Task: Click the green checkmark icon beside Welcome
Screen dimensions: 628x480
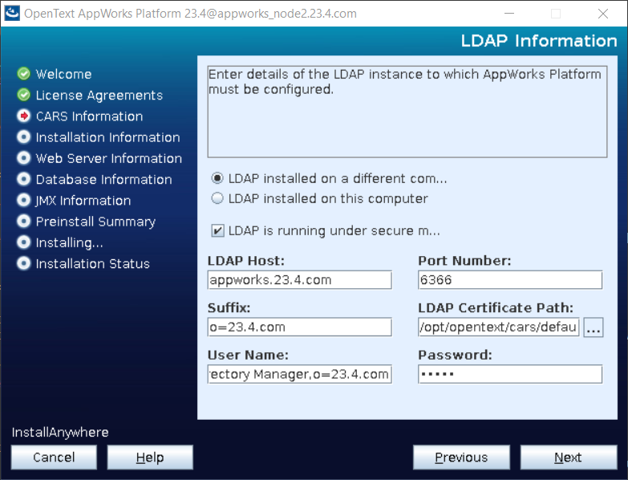Action: [x=23, y=74]
